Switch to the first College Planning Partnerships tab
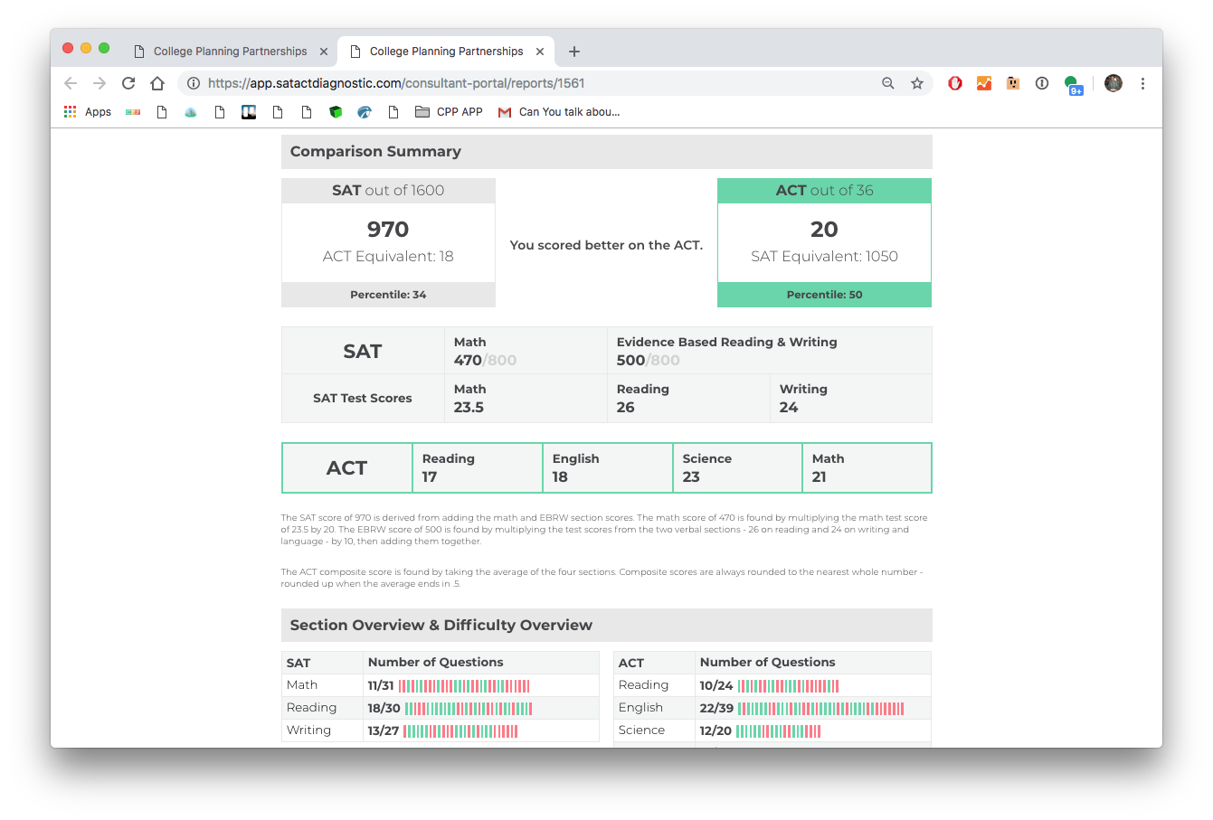 tap(230, 52)
